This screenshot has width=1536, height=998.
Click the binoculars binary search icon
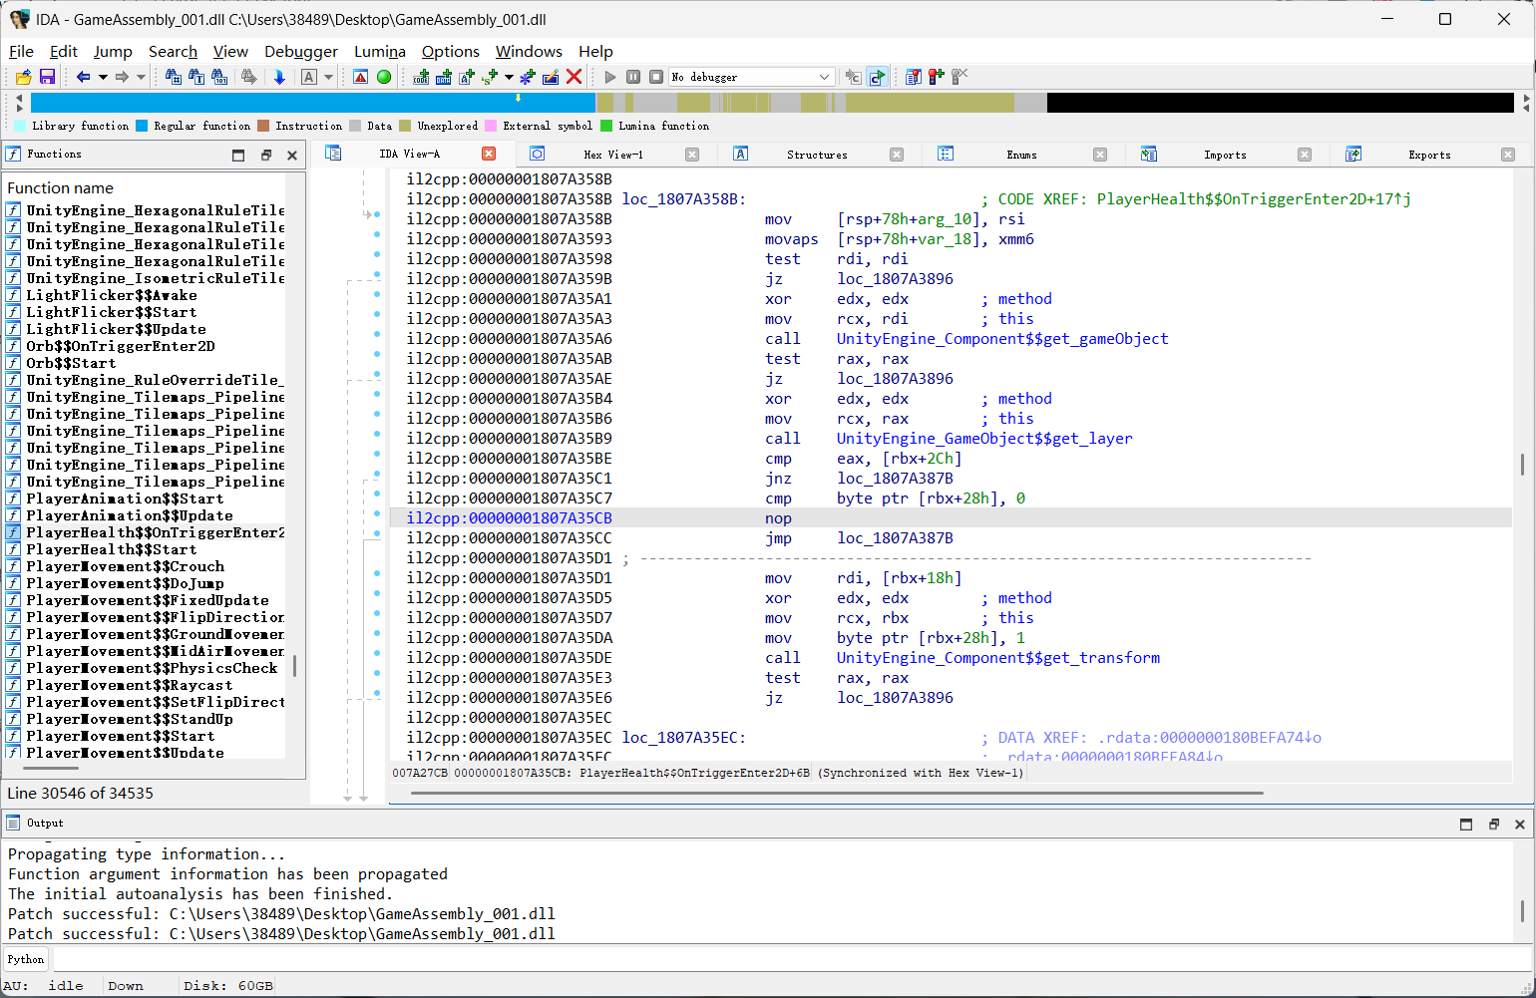(220, 77)
